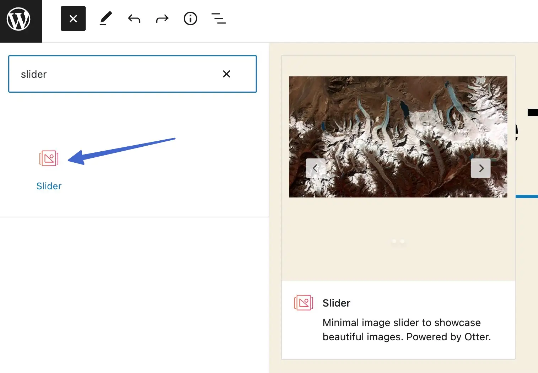The height and width of the screenshot is (373, 538).
Task: Select the Slider block icon
Action: point(49,158)
